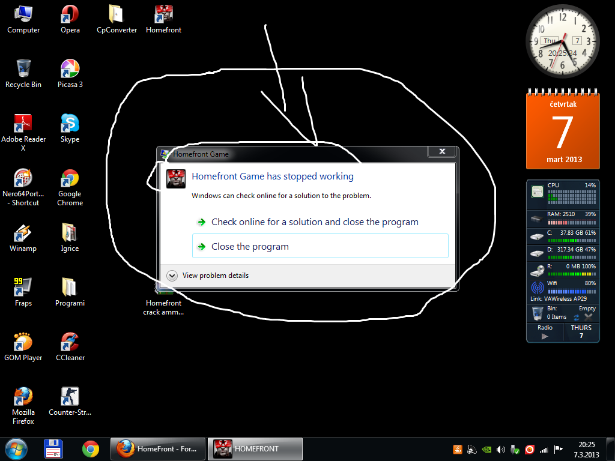Launch the Opera browser shortcut

tap(70, 20)
